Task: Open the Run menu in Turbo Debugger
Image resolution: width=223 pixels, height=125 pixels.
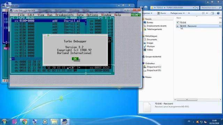Action: (50, 15)
